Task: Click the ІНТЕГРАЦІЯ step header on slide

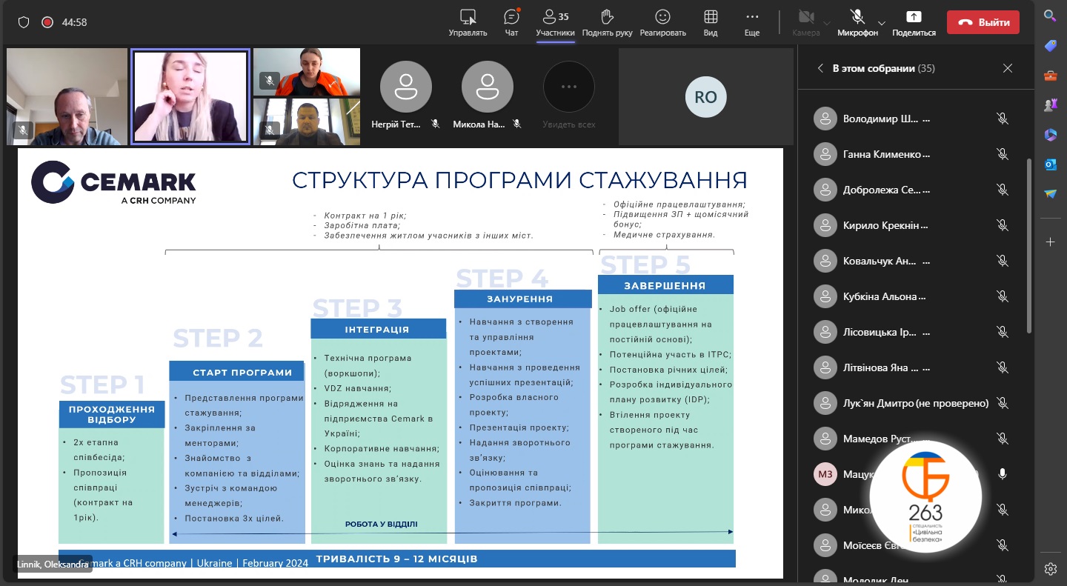Action: pos(378,329)
